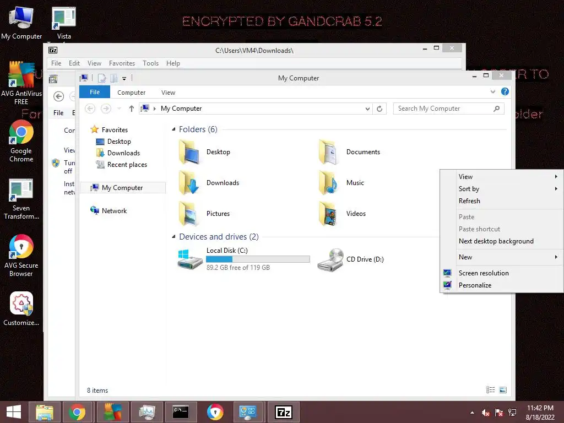Open the Edit menu in 7-Zip window
Image resolution: width=564 pixels, height=423 pixels.
pos(74,63)
